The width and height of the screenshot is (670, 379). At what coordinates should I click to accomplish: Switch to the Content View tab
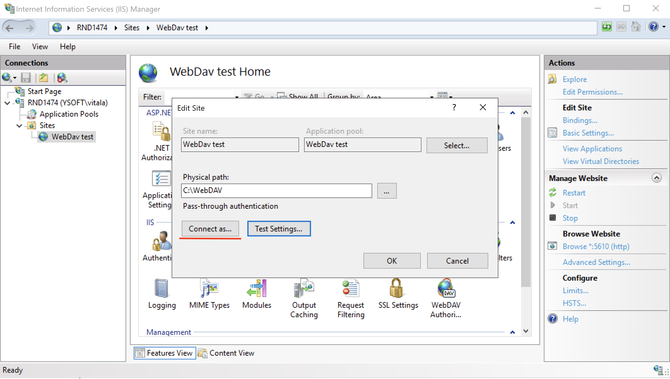tap(231, 353)
